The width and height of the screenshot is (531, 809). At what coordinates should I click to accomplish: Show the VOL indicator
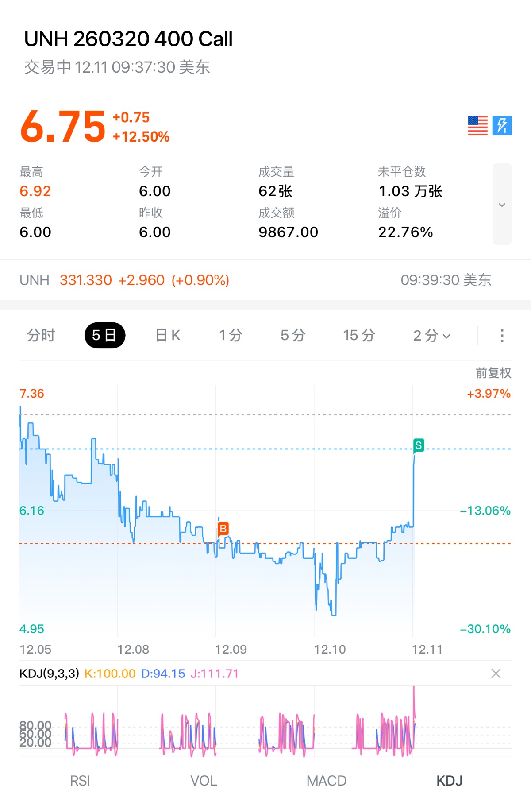click(204, 781)
